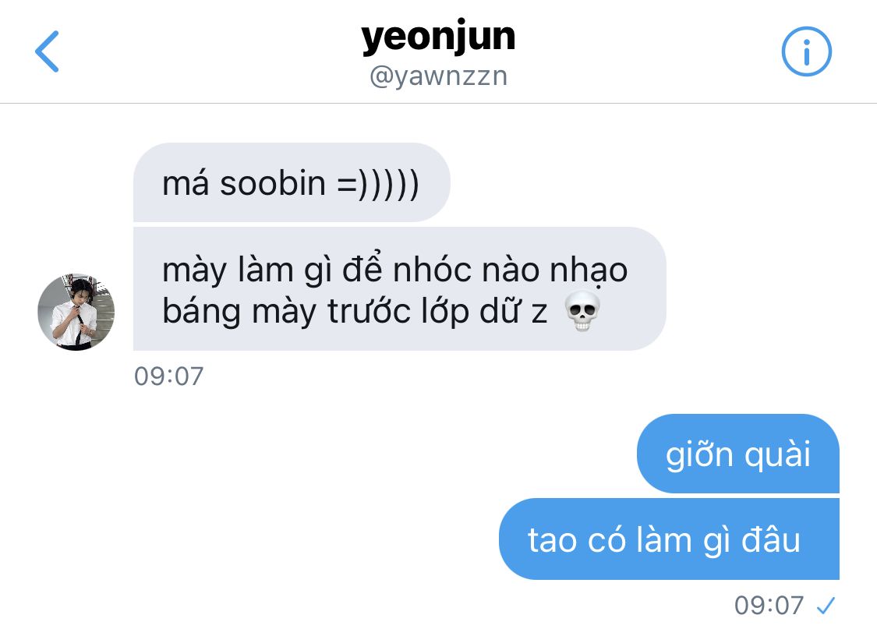Image resolution: width=877 pixels, height=643 pixels.
Task: Tap the "=)))))" emoticon text
Action: 378,185
